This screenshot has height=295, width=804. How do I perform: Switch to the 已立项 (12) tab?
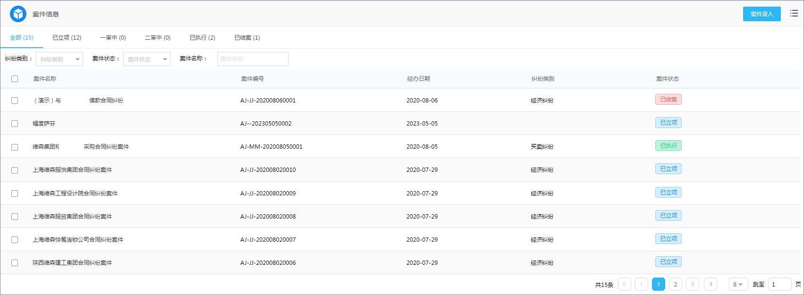[67, 38]
